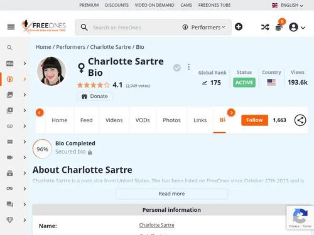
Task: Expand the sidebar camera section chevron
Action: pos(24,157)
